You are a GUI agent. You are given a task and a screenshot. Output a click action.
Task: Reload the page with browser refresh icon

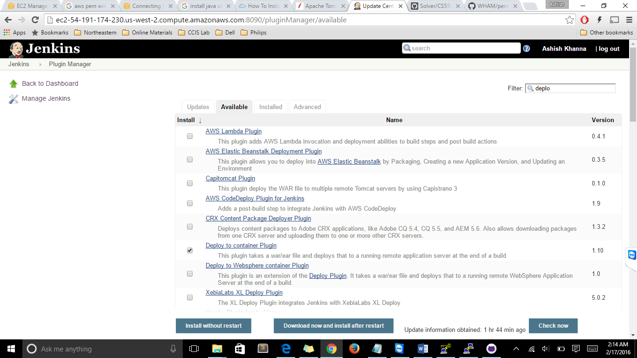[x=35, y=20]
